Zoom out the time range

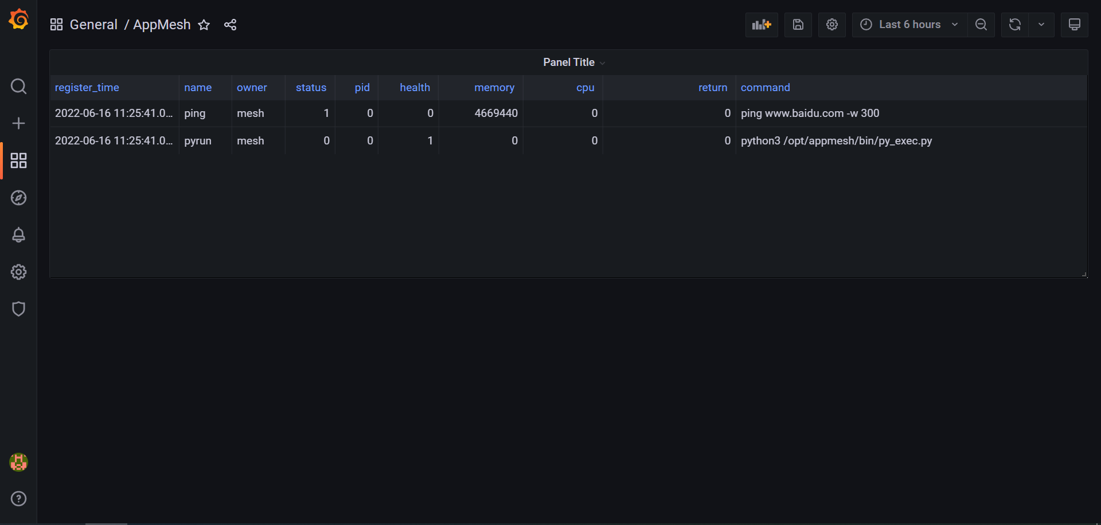coord(981,25)
